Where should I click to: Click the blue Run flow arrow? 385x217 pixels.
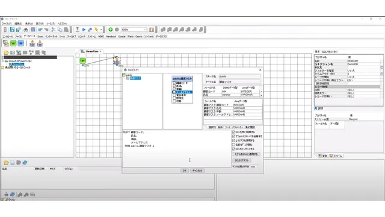[x=84, y=30]
